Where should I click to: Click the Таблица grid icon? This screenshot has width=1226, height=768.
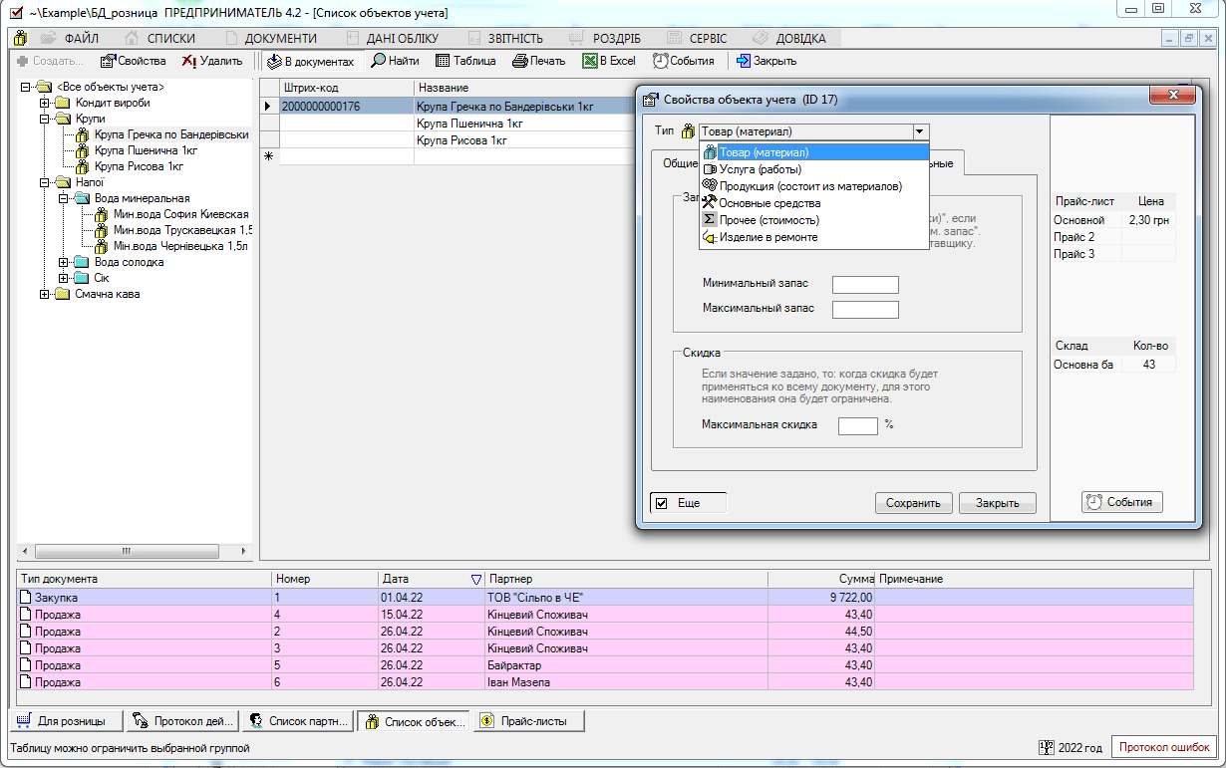pyautogui.click(x=444, y=61)
